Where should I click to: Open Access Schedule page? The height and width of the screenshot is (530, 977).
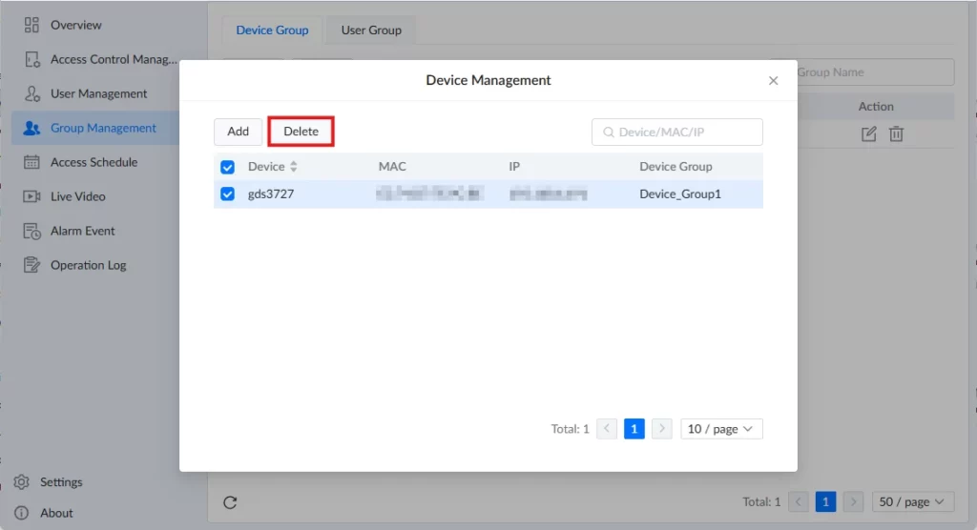94,162
